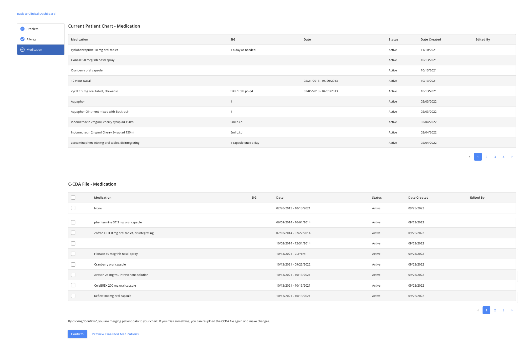
Task: Select Zofran ODT 8 mg checkbox
Action: (x=73, y=233)
